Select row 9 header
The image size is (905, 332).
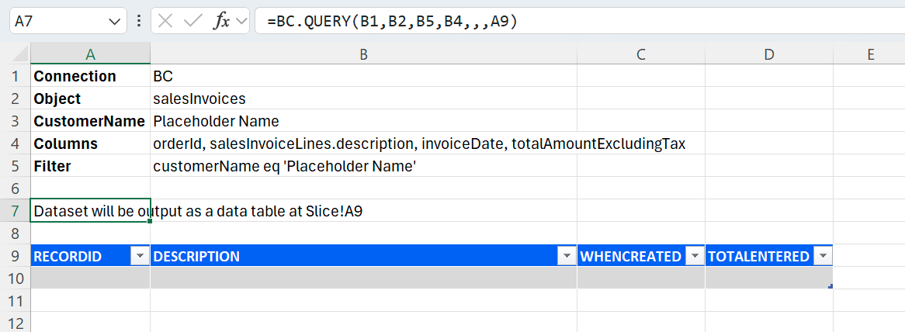coord(15,256)
